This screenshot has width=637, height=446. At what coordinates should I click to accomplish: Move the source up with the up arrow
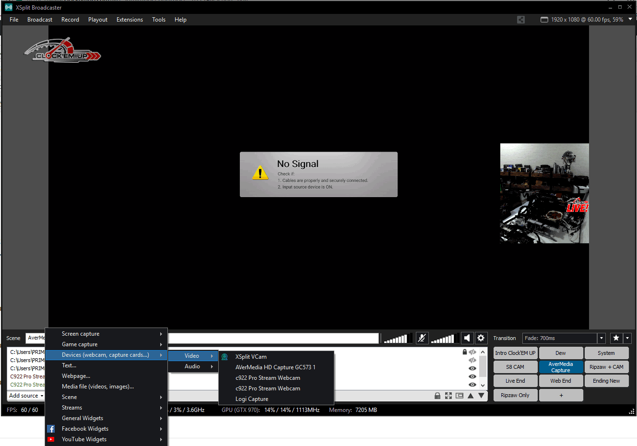[x=471, y=396]
